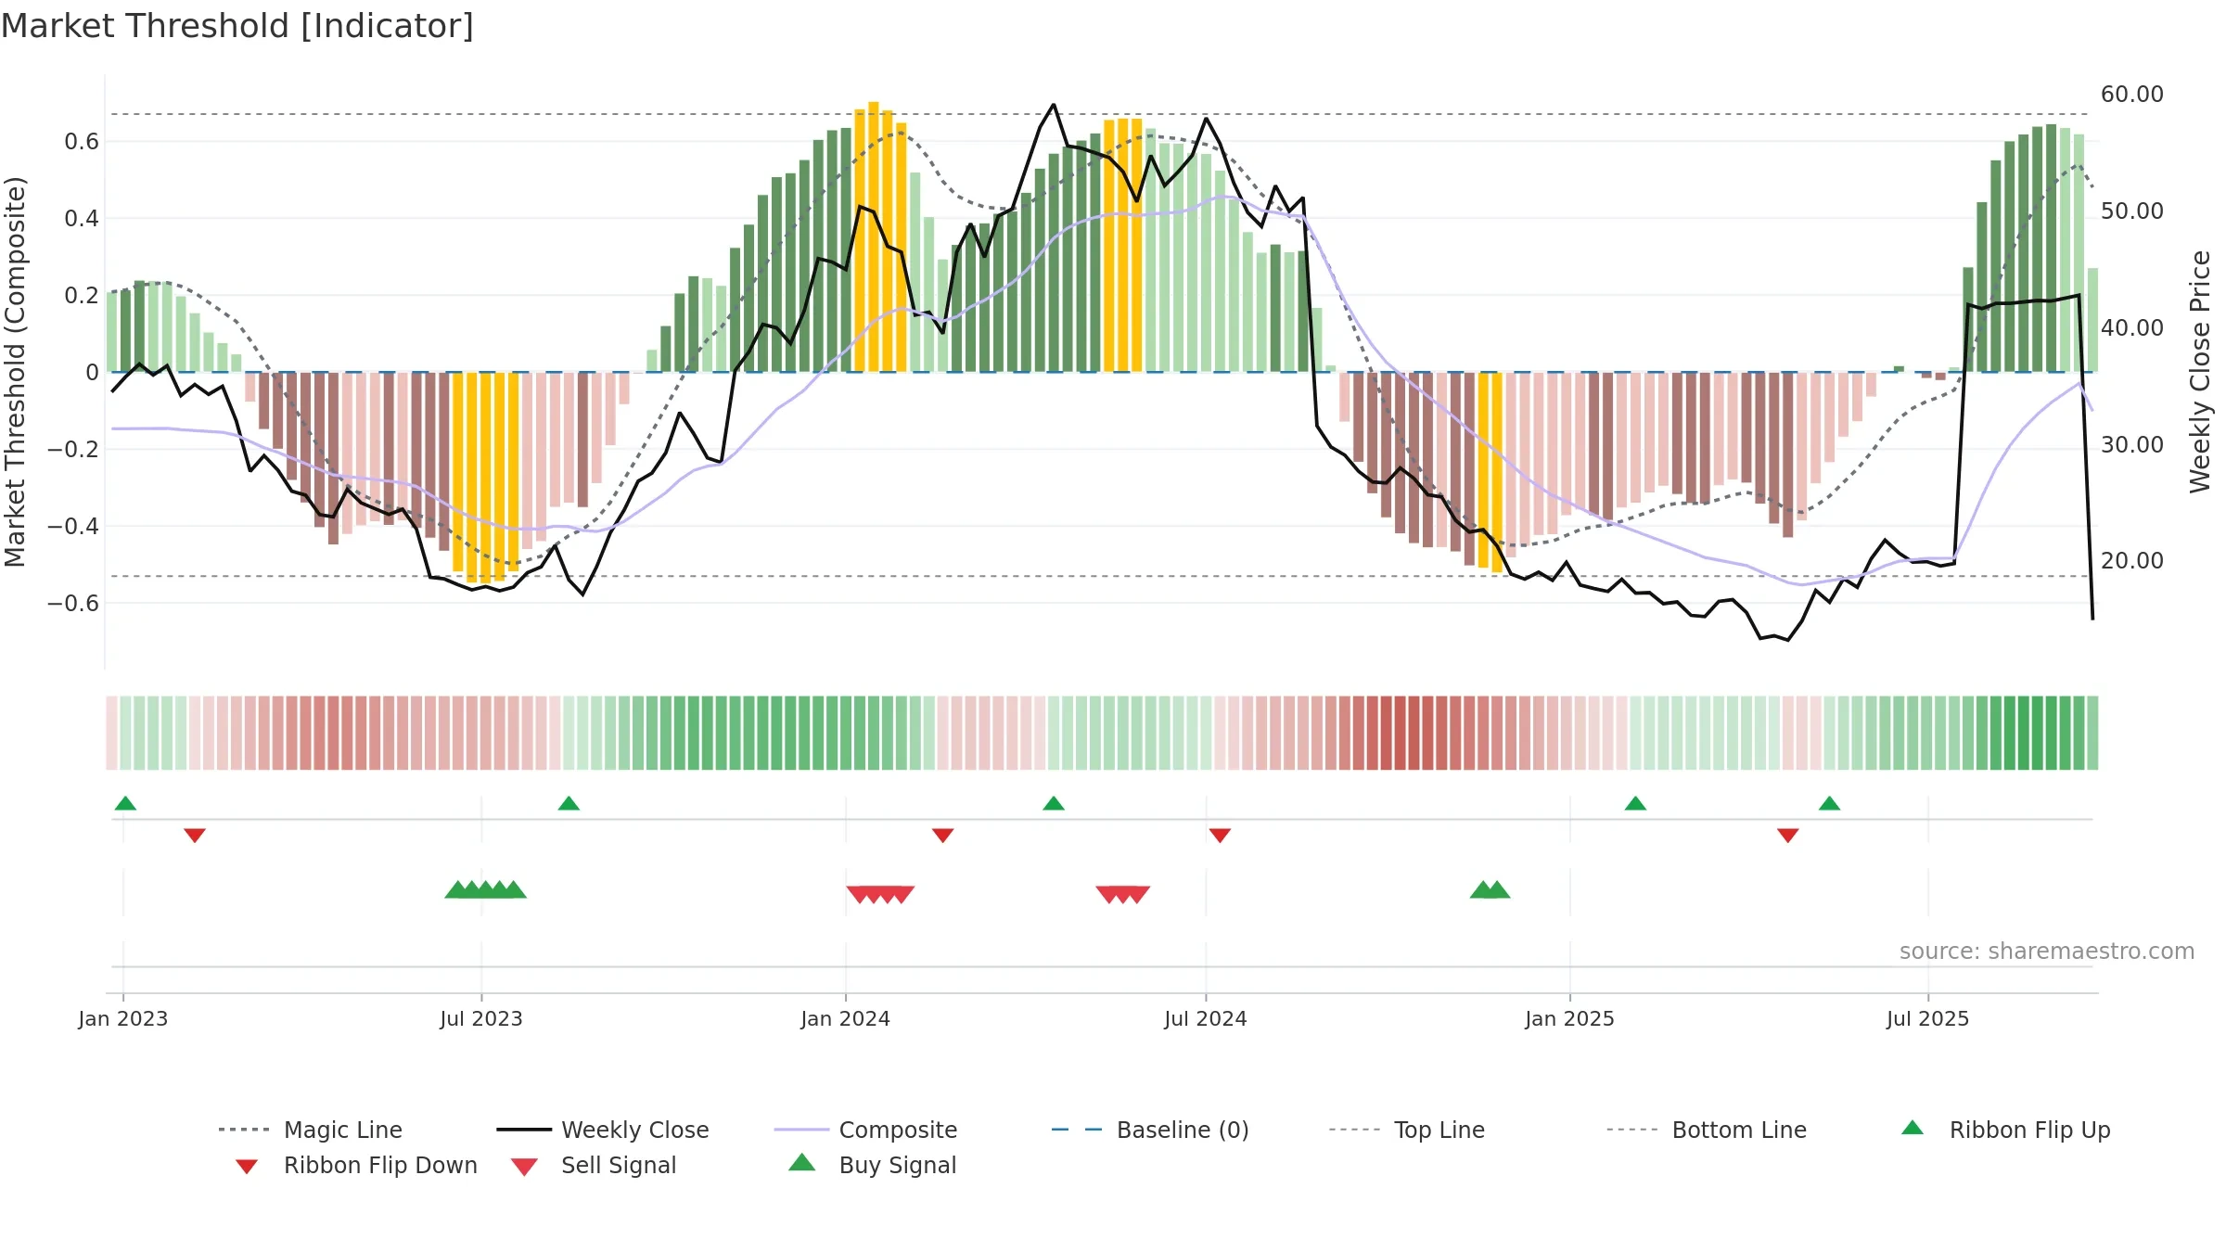Click the buy signal markers in Nov 2024
The image size is (2226, 1252).
point(1490,889)
